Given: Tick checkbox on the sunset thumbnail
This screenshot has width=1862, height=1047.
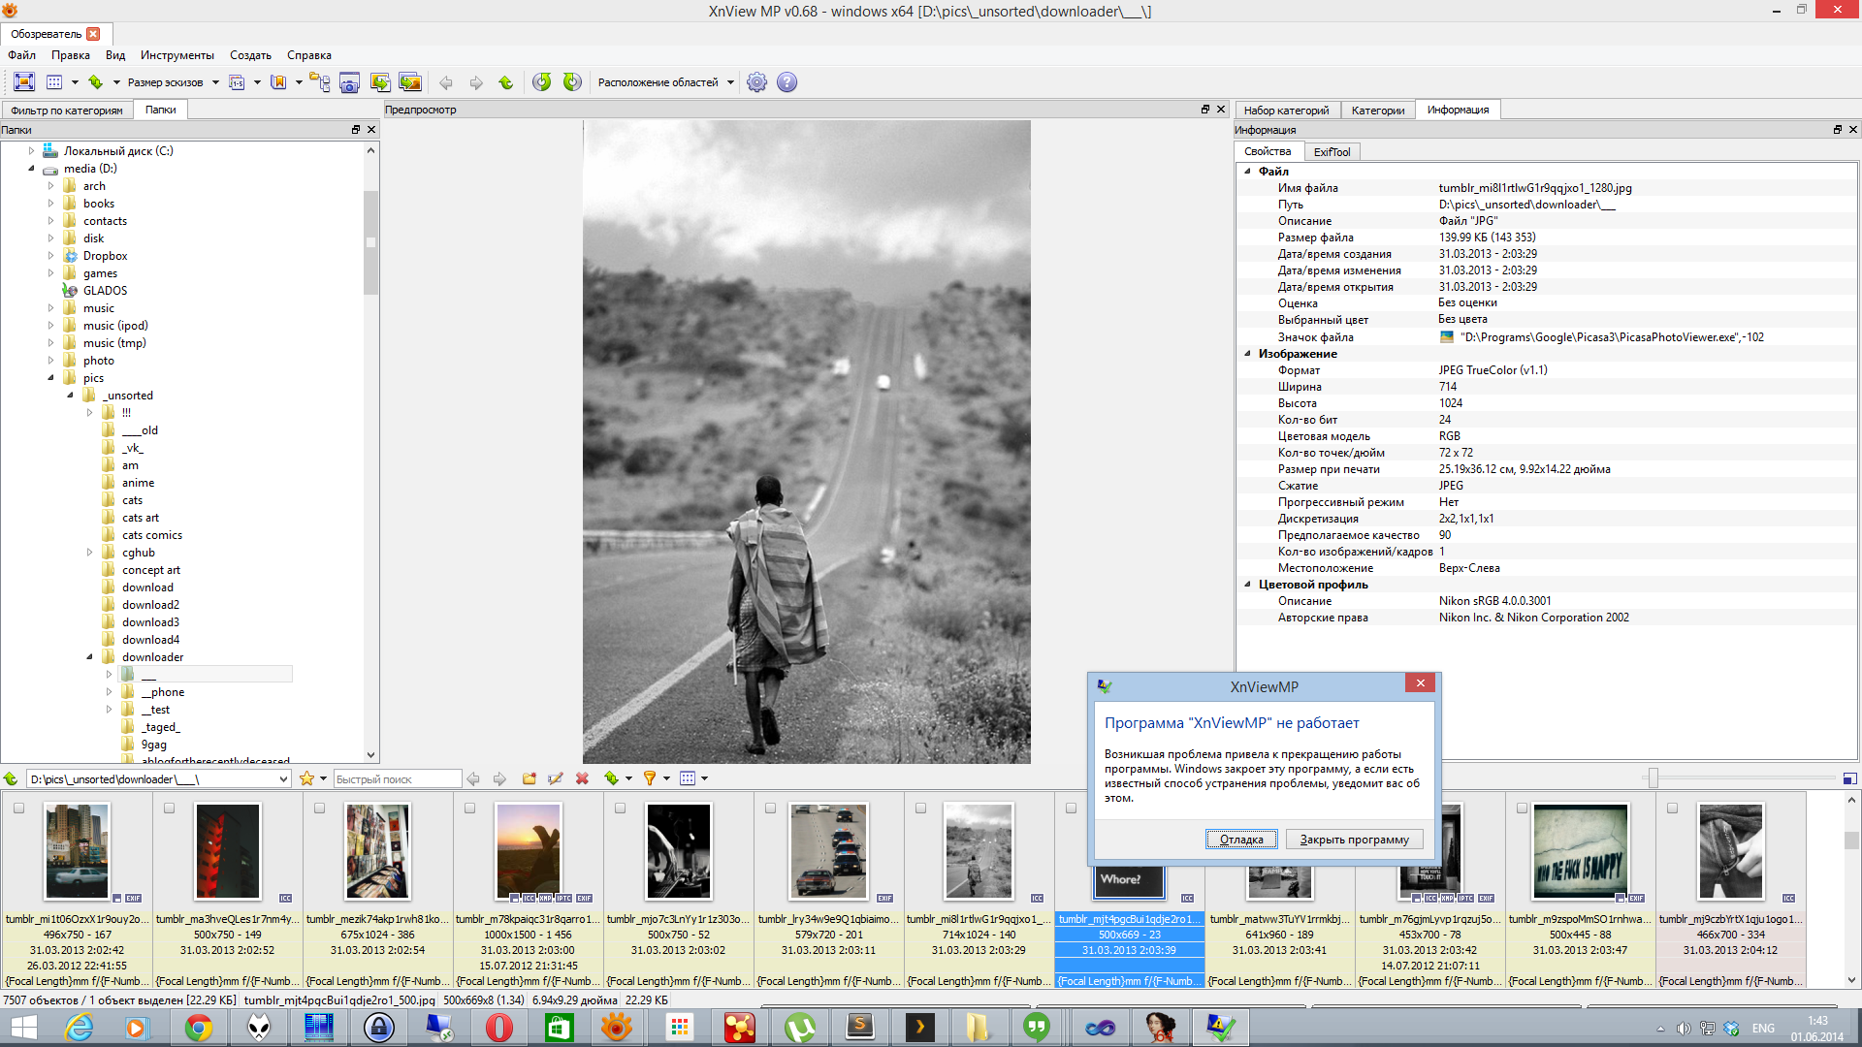Looking at the screenshot, I should pyautogui.click(x=469, y=808).
